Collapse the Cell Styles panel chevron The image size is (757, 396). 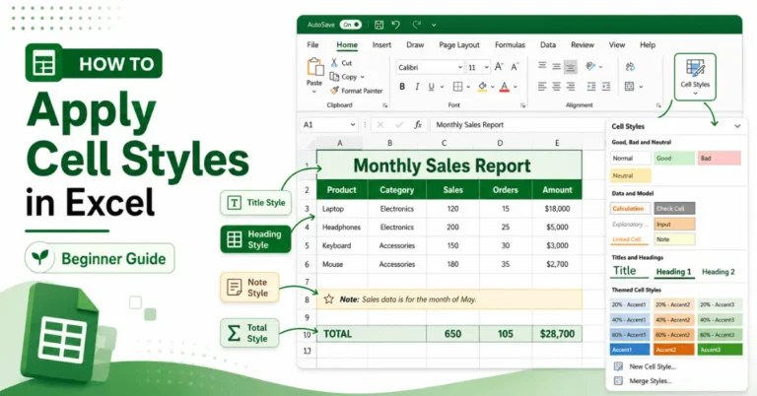[x=737, y=126]
